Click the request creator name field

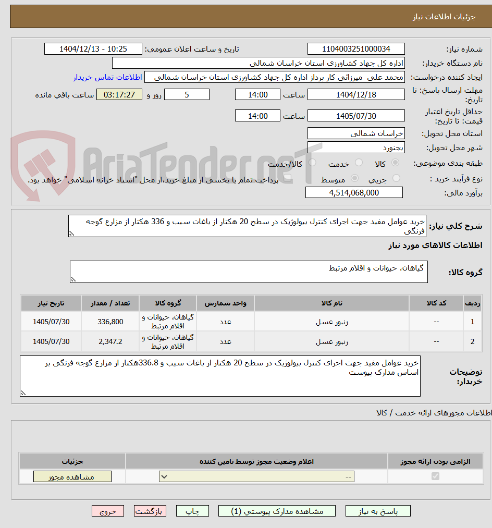[x=275, y=77]
